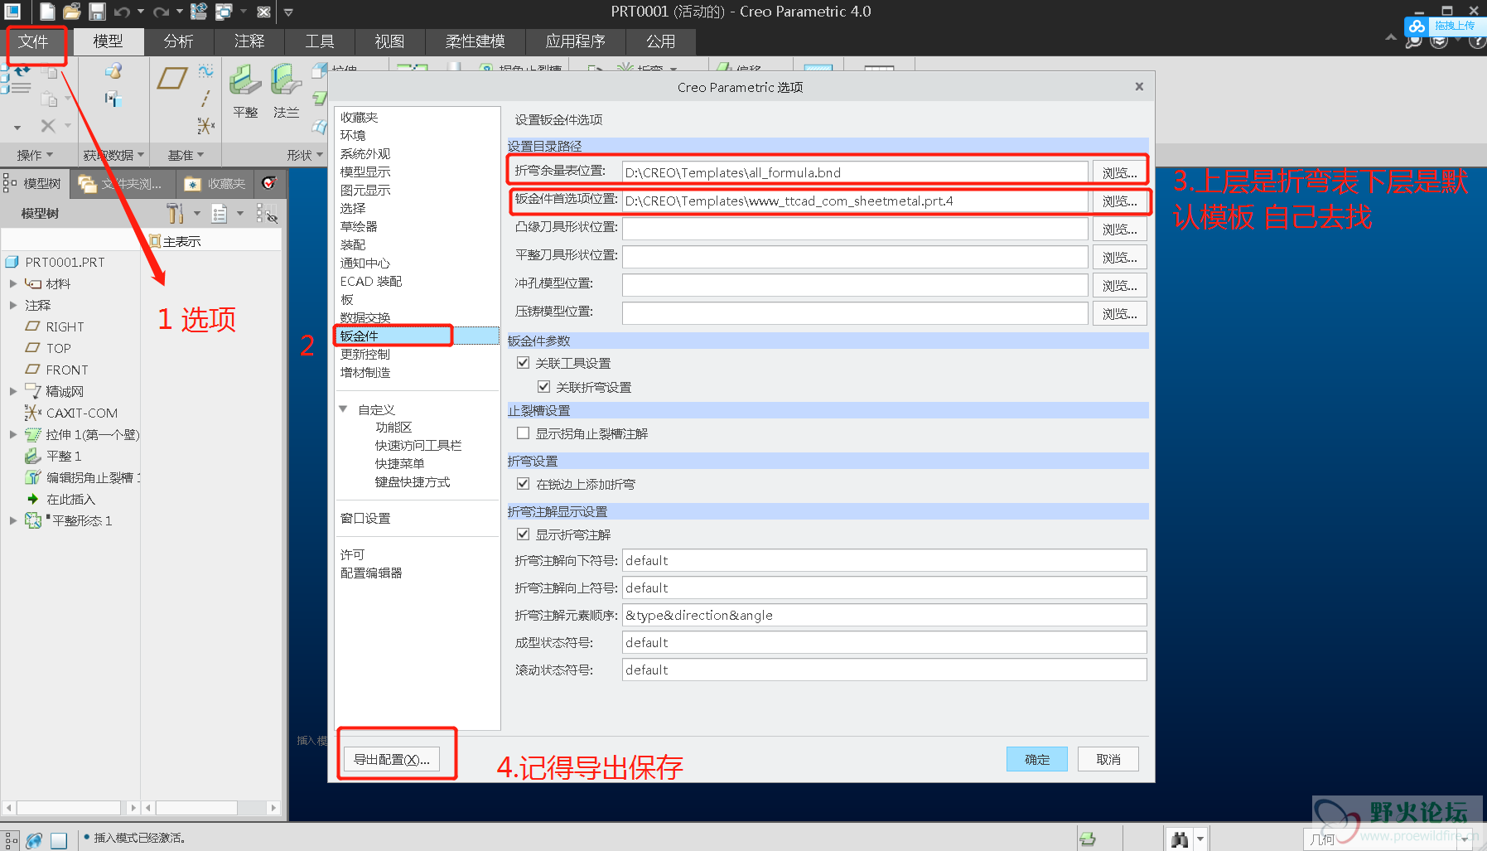1487x851 pixels.
Task: Select the FRONT datum plane in model tree
Action: click(x=57, y=370)
